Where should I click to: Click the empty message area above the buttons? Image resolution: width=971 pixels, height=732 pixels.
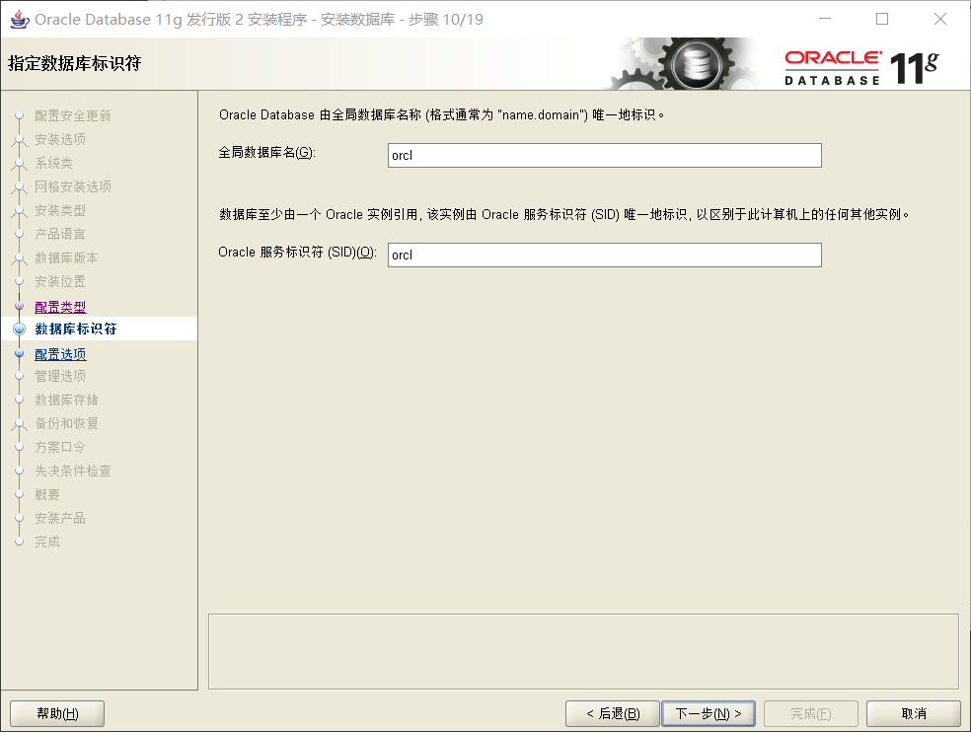[x=583, y=651]
